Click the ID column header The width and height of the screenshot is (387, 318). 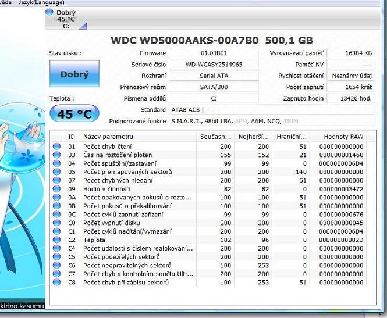coord(72,137)
